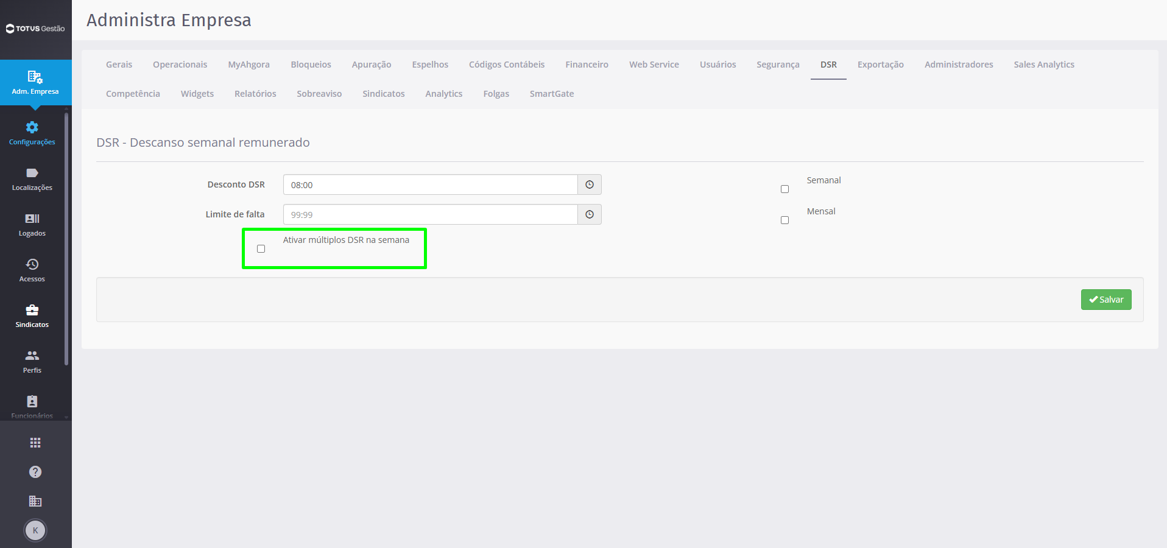
Task: Open time picker for Limite de falta
Action: [590, 214]
